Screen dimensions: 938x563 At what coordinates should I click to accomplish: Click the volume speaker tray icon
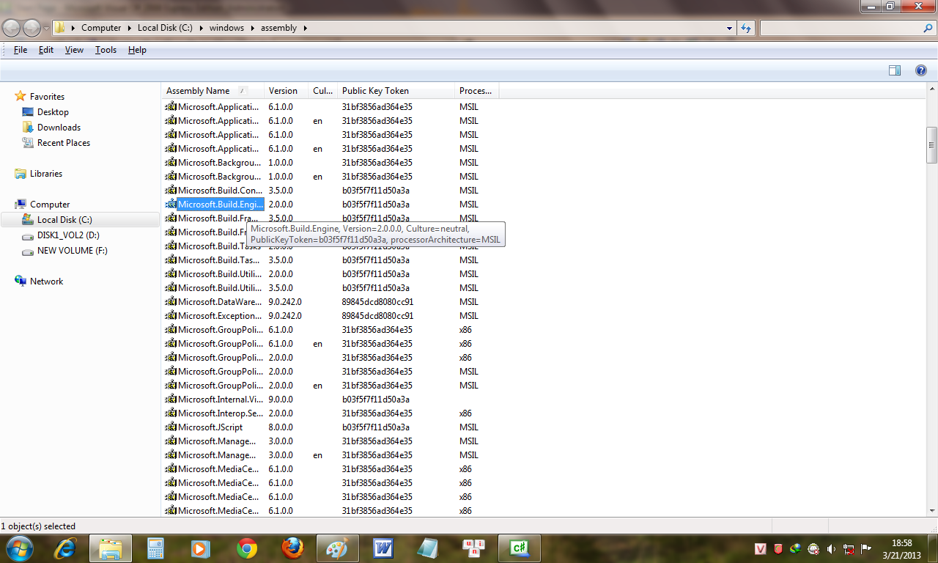coord(831,548)
